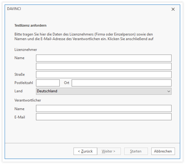The height and width of the screenshot is (164, 185).
Task: Close the DAVINCI dialog window
Action: tap(173, 9)
